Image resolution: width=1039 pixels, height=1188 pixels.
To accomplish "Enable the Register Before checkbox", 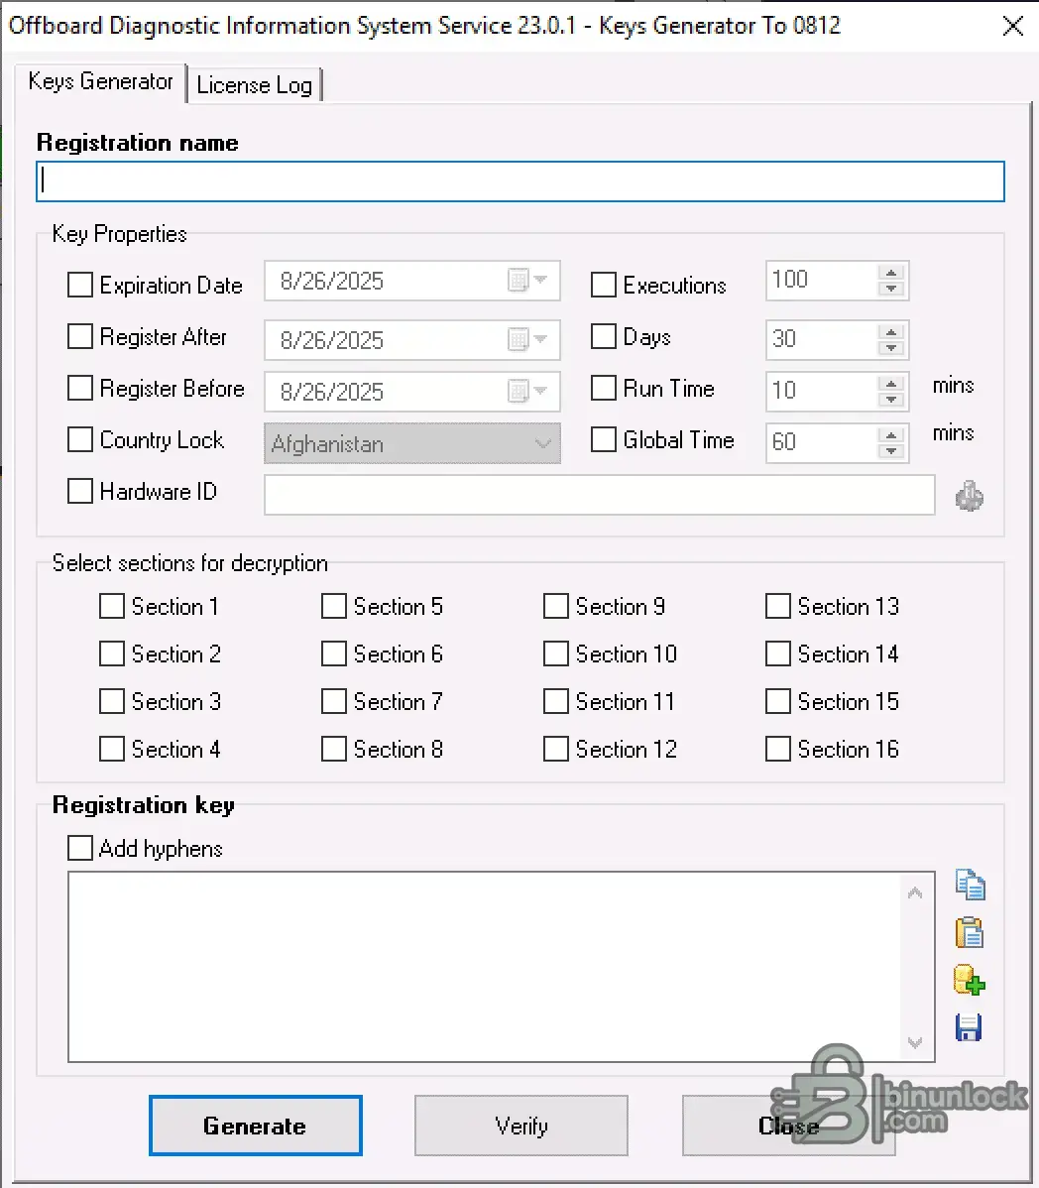I will [80, 388].
